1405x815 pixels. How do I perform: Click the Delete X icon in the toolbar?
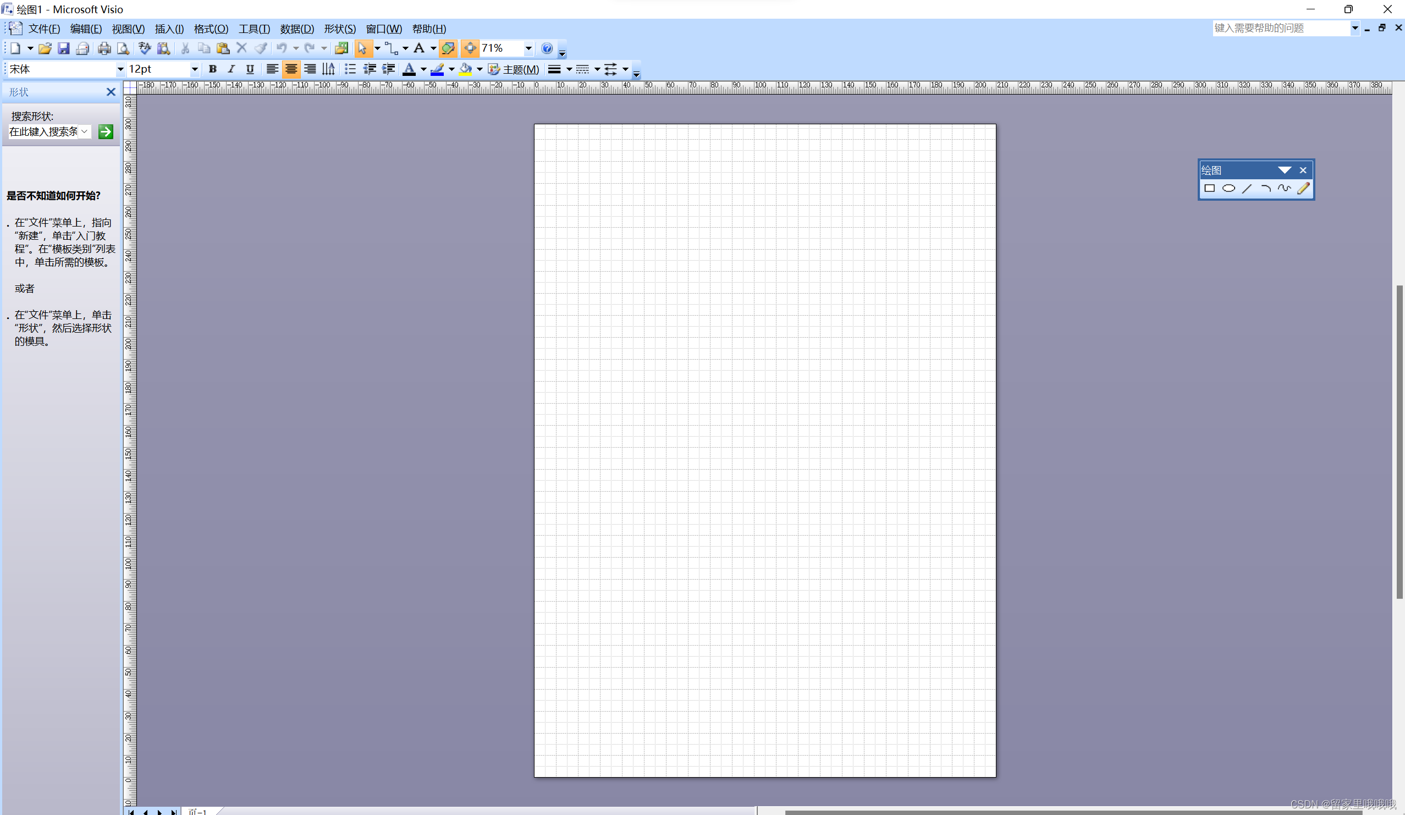click(x=241, y=48)
